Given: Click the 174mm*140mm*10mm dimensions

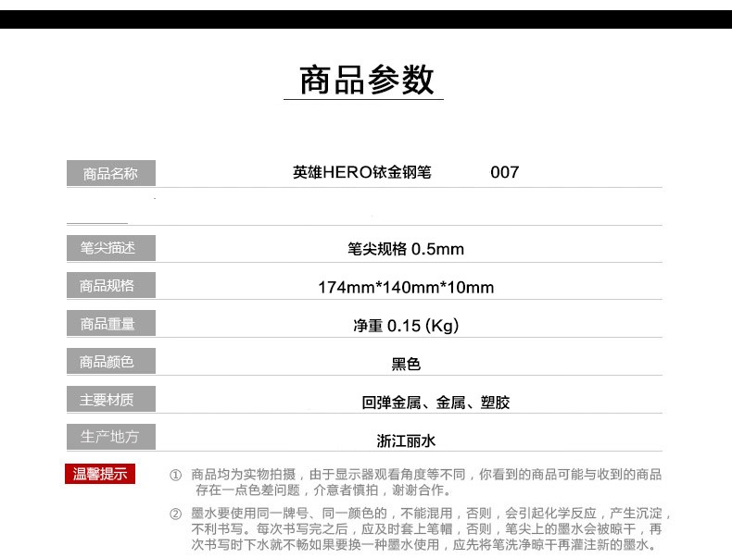Looking at the screenshot, I should click(406, 287).
